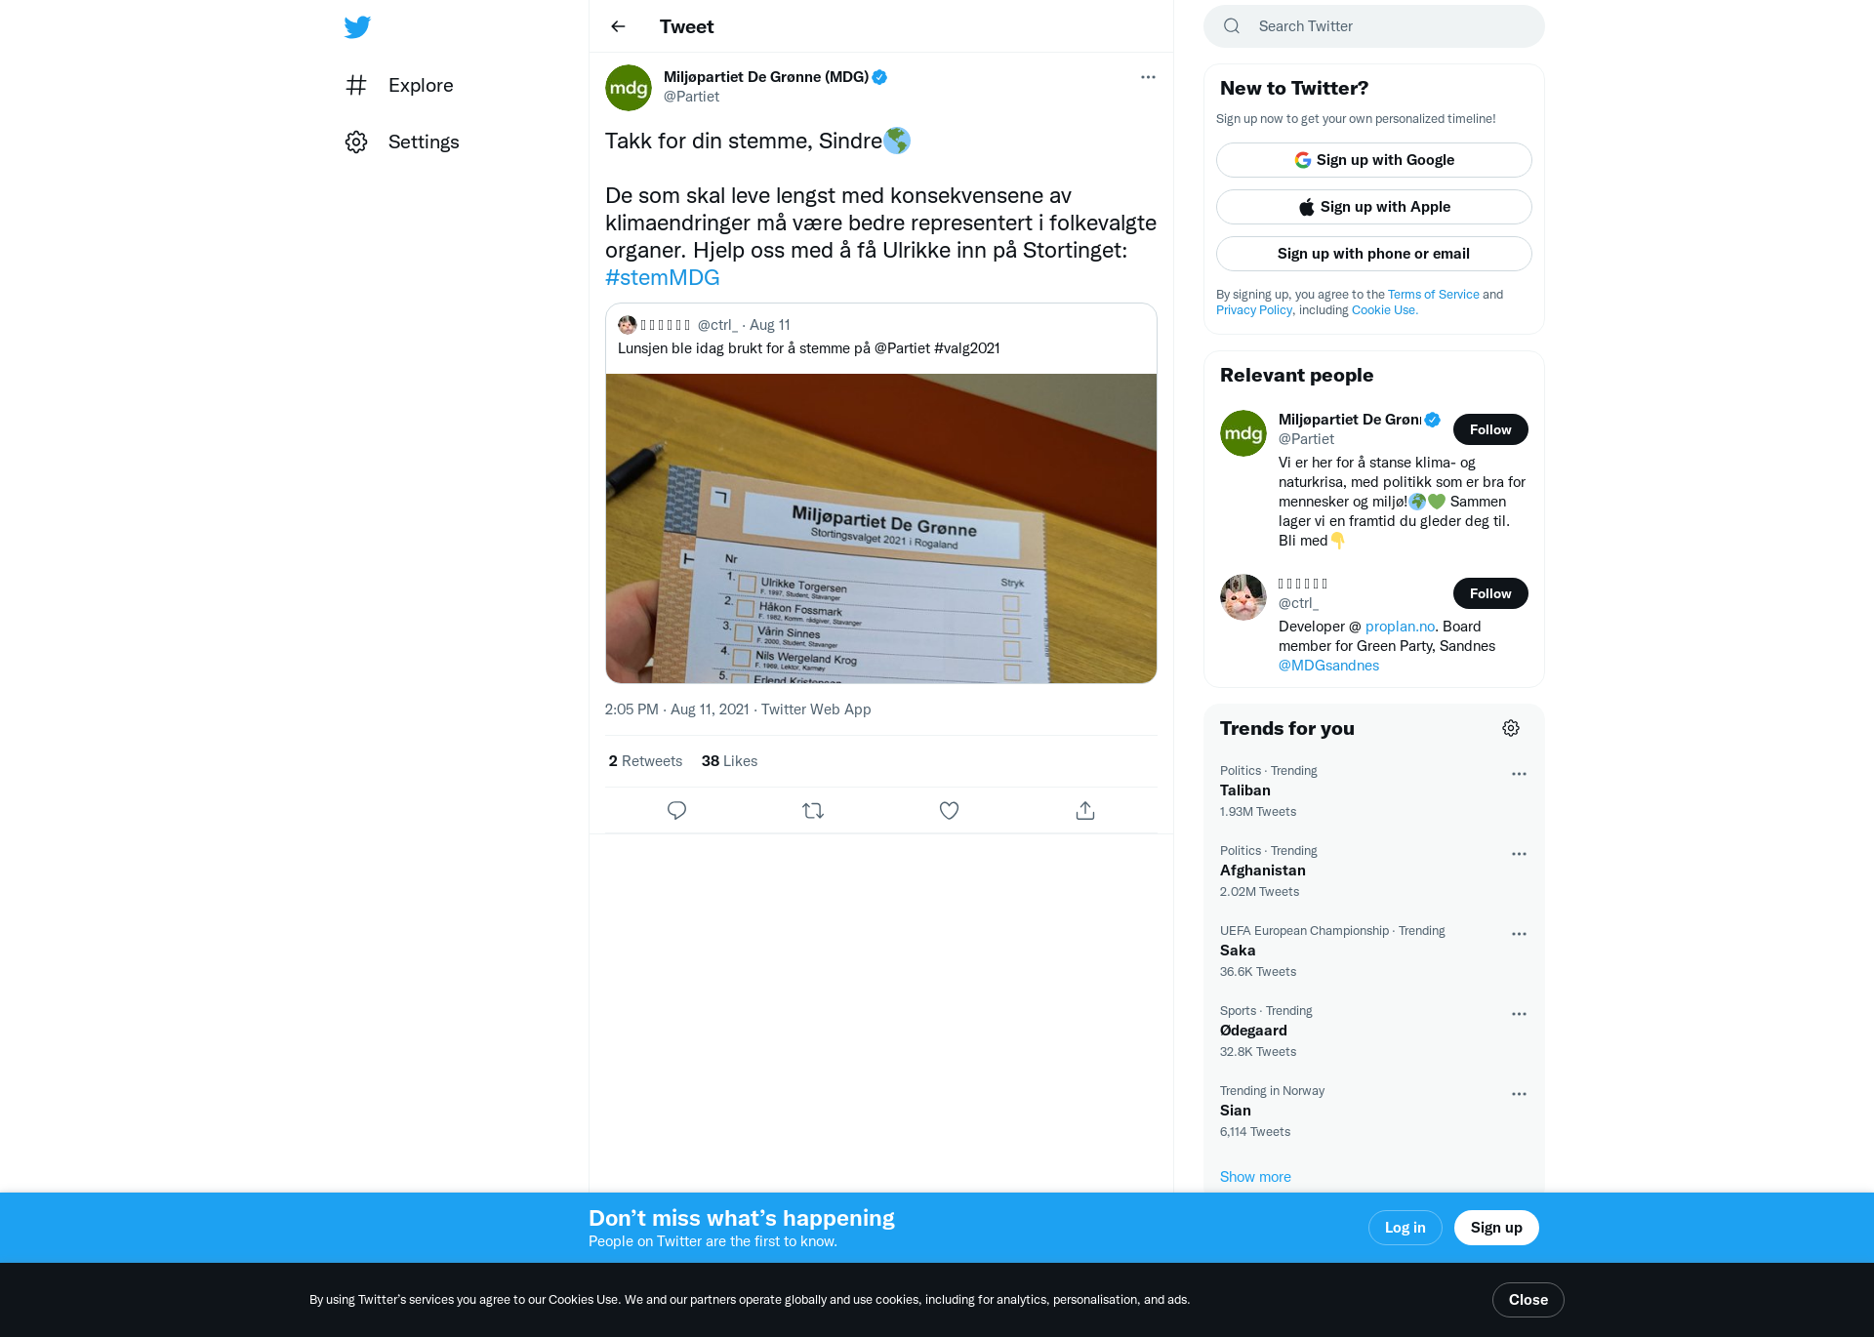Viewport: 1874px width, 1337px height.
Task: Open the tweet's three-dot more menu
Action: tap(1148, 77)
